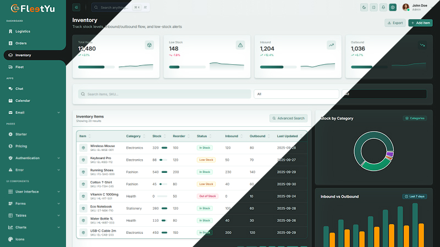440x247 pixels.
Task: Open the Chat app
Action: click(x=19, y=88)
